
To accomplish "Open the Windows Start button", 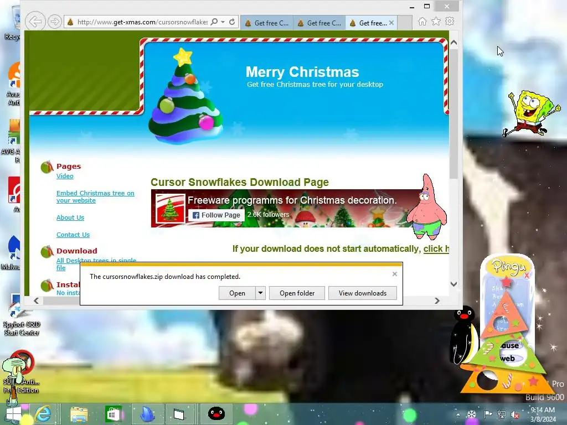I will 14,414.
